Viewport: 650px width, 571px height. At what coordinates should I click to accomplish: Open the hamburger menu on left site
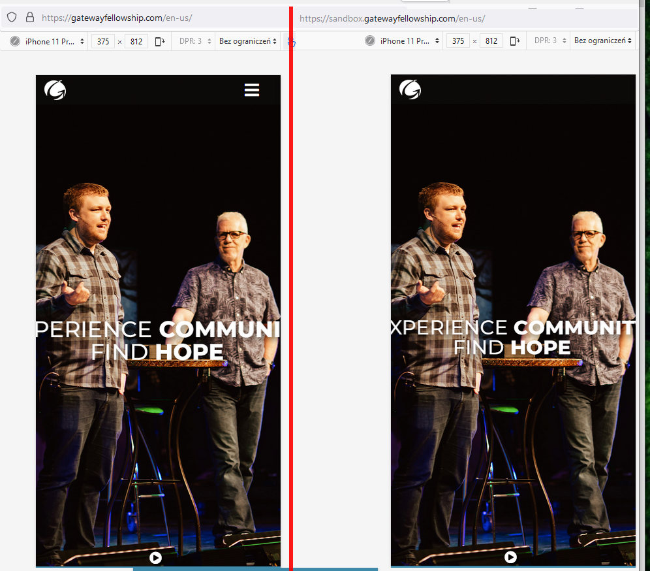point(252,90)
